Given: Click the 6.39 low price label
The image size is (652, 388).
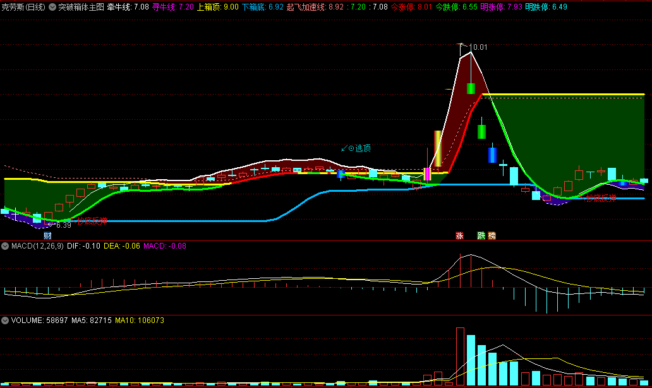Looking at the screenshot, I should [64, 225].
